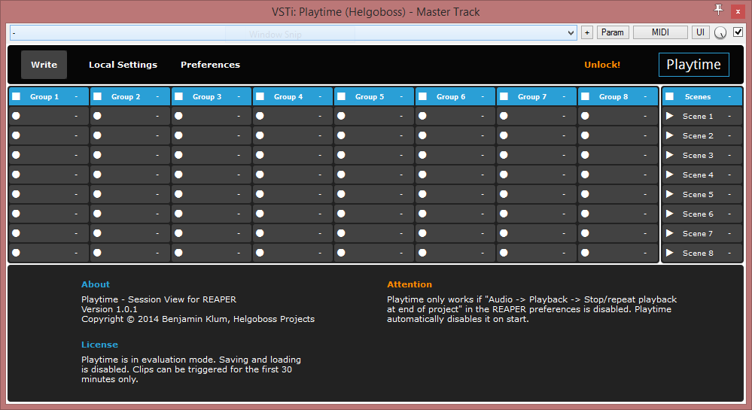The image size is (752, 410).
Task: Select the Group 7 header label
Action: coord(532,96)
